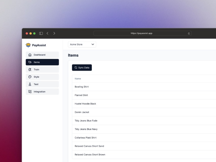Open the Test menu item
The height and width of the screenshot is (162, 216).
coord(42,84)
